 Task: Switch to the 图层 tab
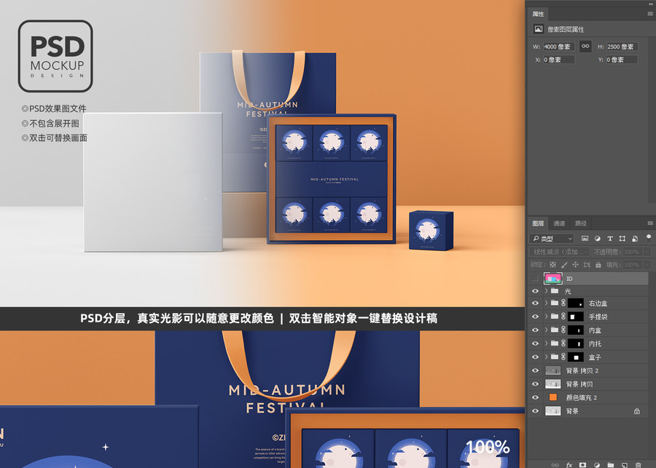[538, 223]
